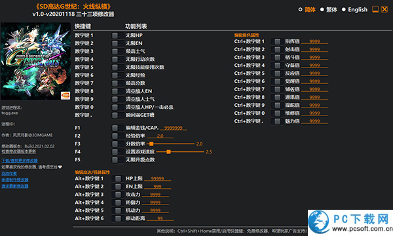Image resolution: width=393 pixels, height=236 pixels.
Task: Enable 守备值 checkbox
Action: (x=277, y=66)
